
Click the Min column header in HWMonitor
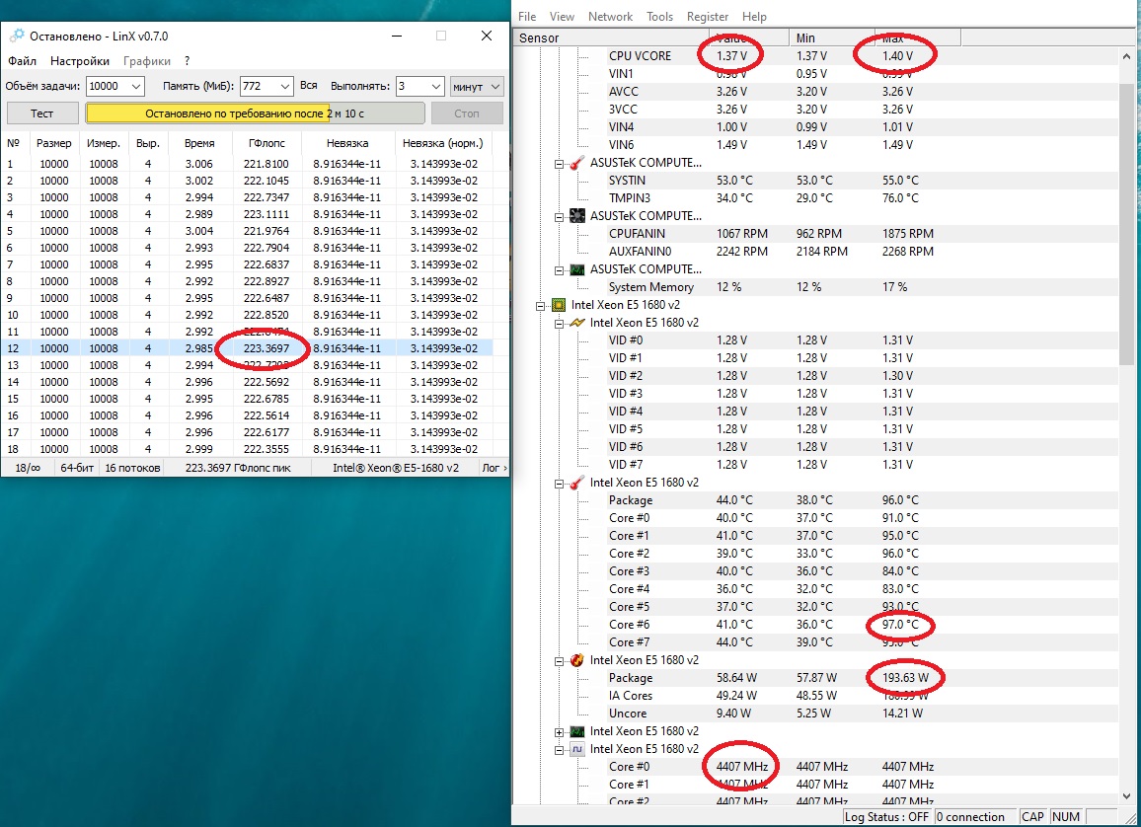click(x=831, y=38)
